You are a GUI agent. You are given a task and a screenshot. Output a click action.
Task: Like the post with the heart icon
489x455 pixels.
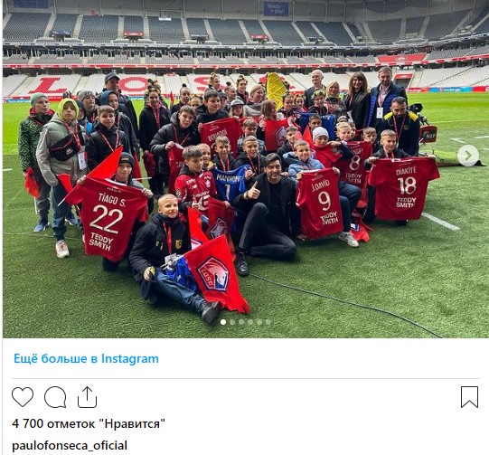[x=23, y=396]
